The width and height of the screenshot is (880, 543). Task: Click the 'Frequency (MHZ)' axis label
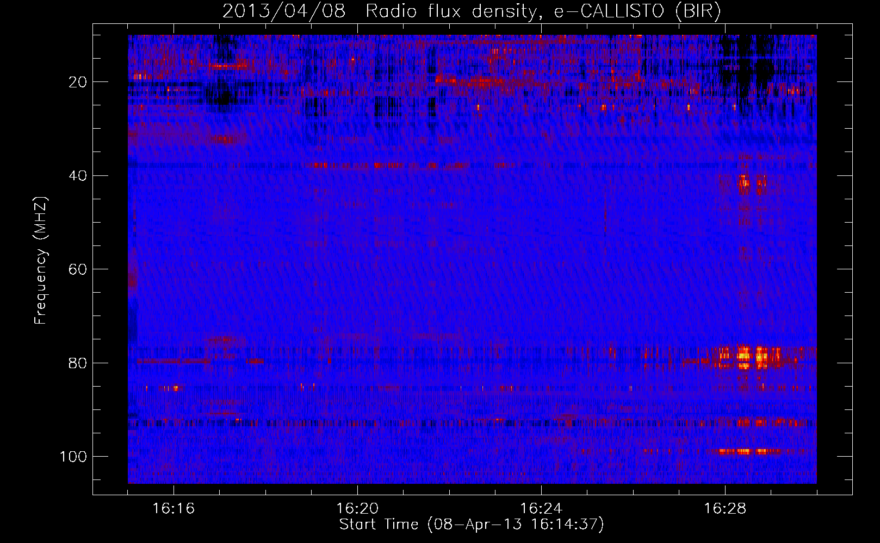tap(41, 261)
